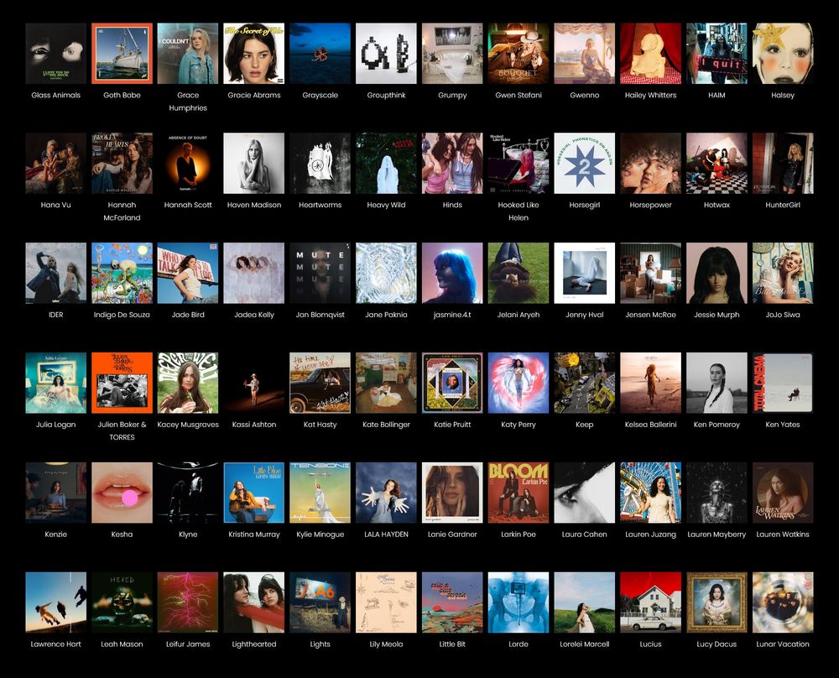Screen dimensions: 839x678
Task: Click the Horsepower artist name
Action: 651,205
